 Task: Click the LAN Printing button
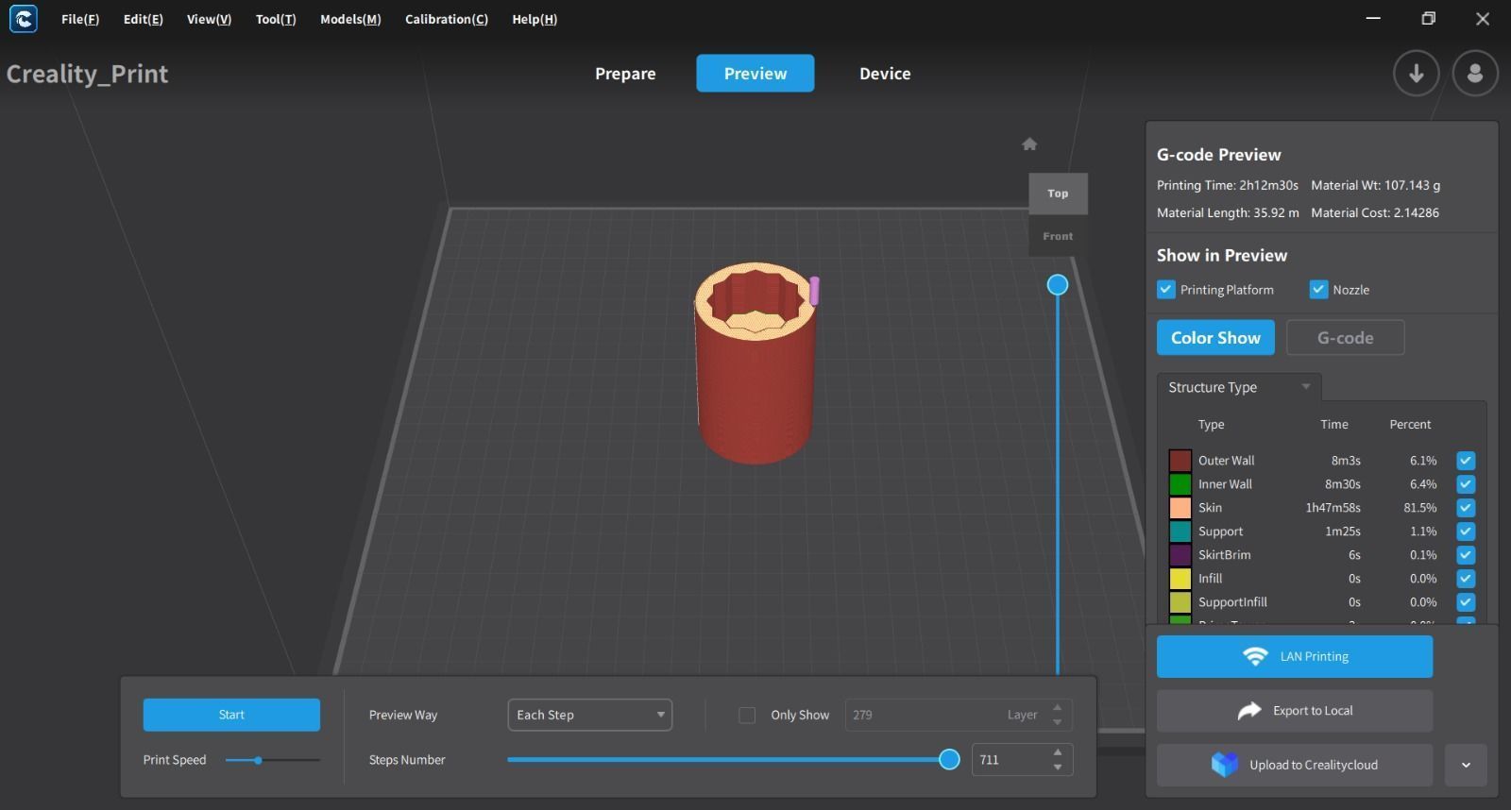1295,656
